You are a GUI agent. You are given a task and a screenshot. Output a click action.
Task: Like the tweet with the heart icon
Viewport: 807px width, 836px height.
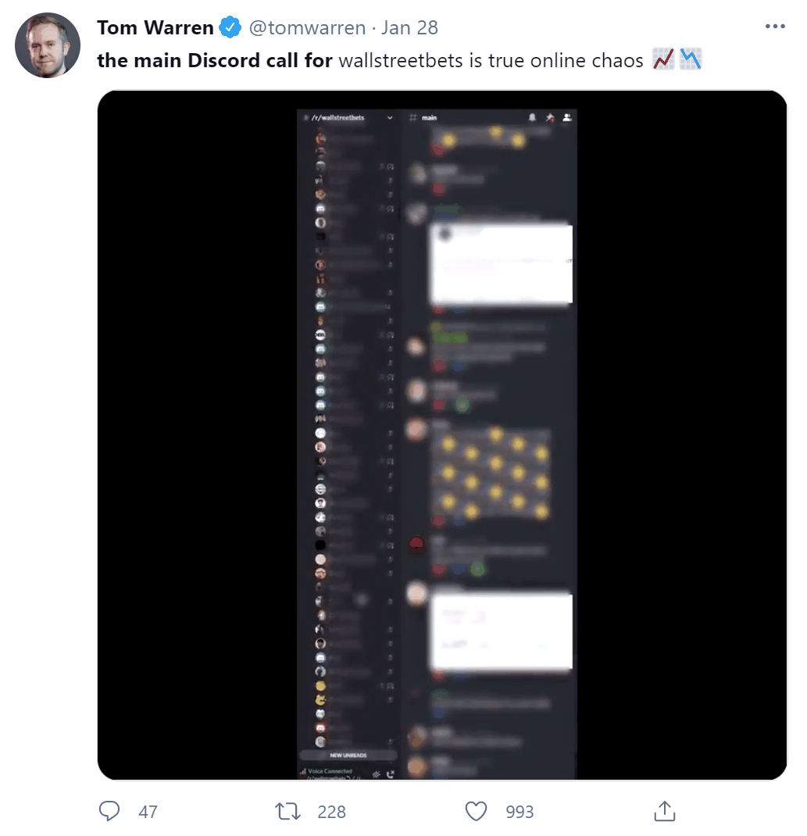(477, 811)
